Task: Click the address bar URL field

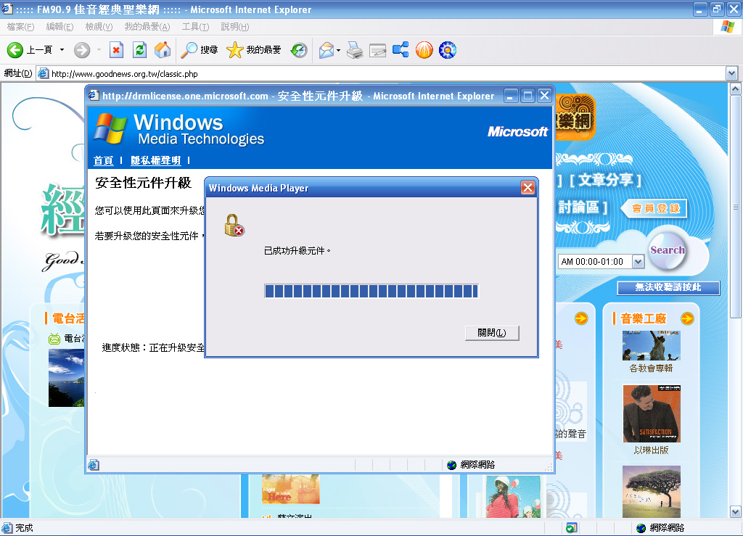Action: tap(382, 73)
